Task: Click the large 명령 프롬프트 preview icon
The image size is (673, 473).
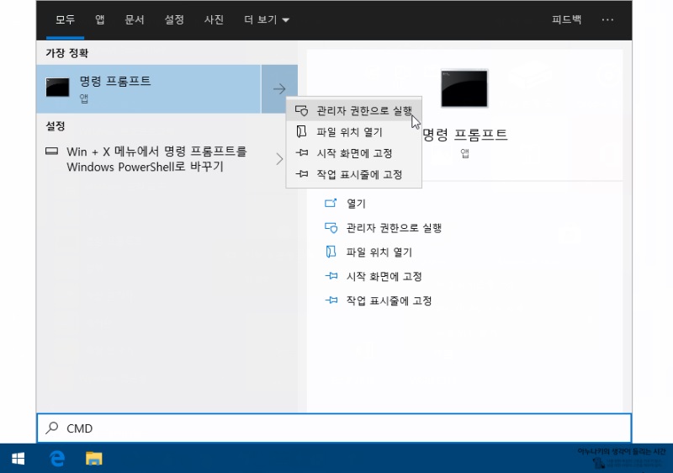Action: [464, 88]
